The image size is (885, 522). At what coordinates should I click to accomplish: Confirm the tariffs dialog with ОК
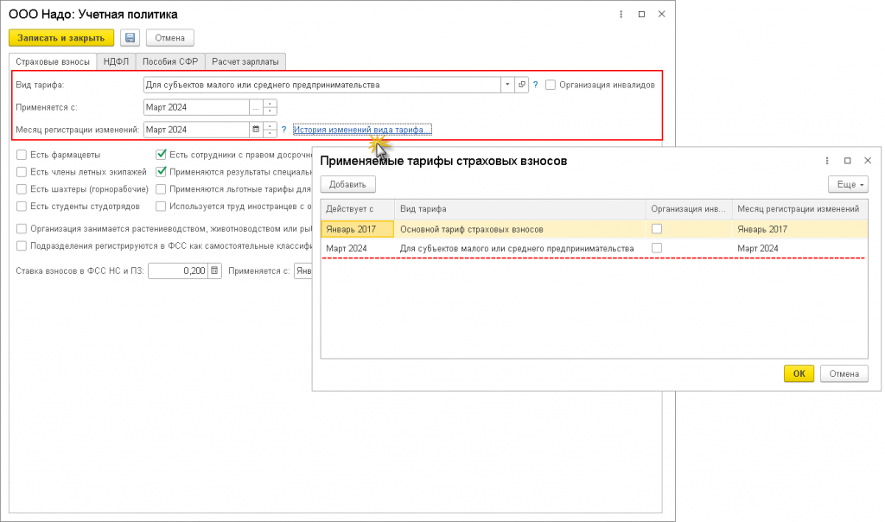click(799, 373)
